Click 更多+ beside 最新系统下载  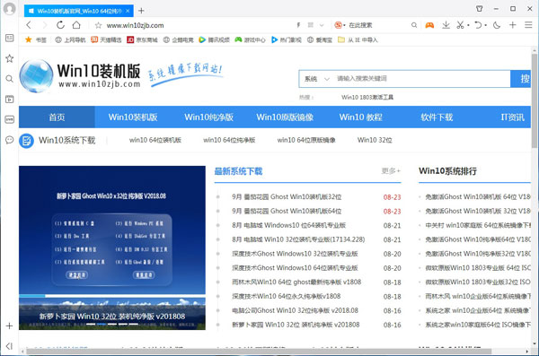click(x=391, y=170)
